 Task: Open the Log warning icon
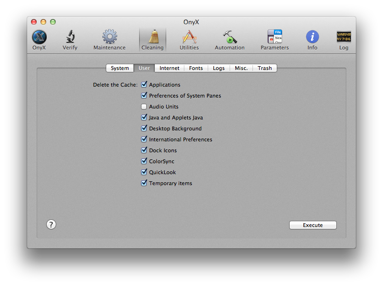tap(343, 37)
